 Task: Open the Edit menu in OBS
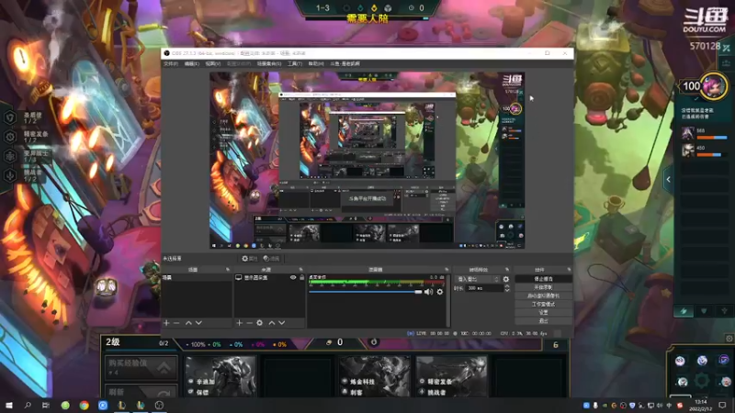tap(191, 63)
